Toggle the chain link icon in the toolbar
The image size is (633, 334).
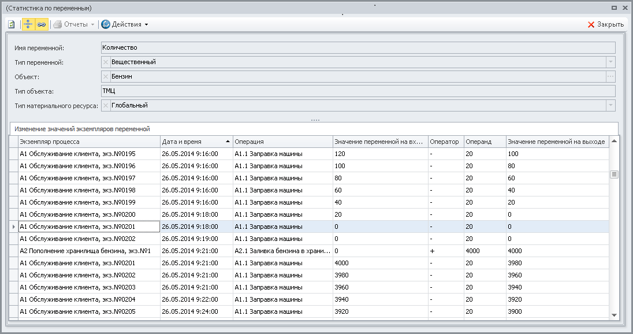point(41,24)
